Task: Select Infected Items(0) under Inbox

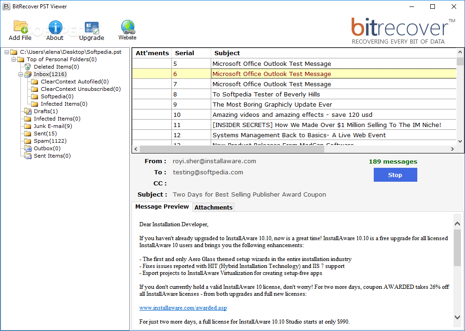Action: point(64,104)
